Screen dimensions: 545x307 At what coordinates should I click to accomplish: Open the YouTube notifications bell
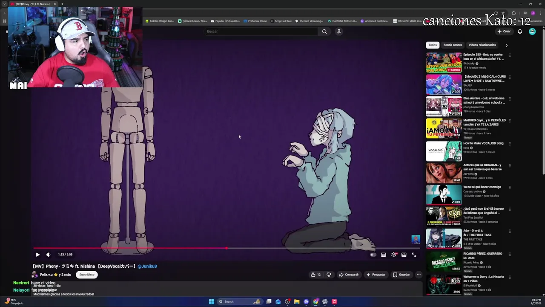pos(520,31)
